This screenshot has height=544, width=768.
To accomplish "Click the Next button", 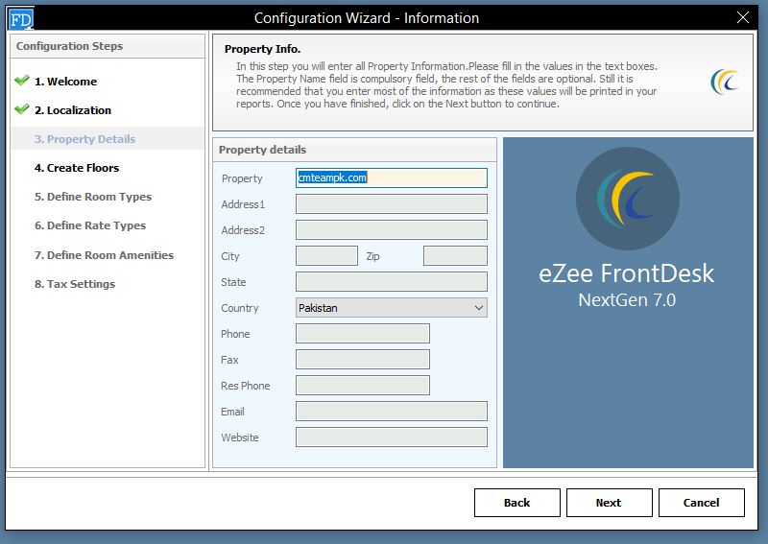I will pos(610,503).
